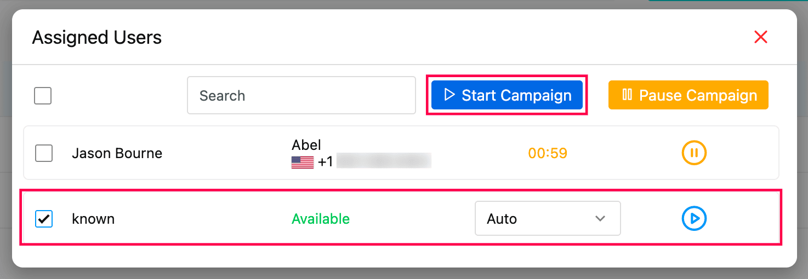Click the Abel contact name

[306, 145]
